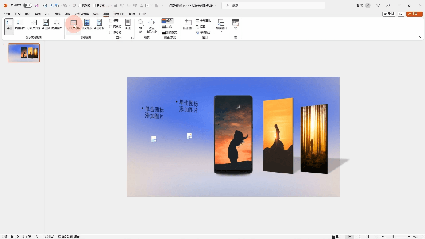The image size is (425, 239).
Task: Switch to Reading View in ribbon
Action: click(x=57, y=25)
